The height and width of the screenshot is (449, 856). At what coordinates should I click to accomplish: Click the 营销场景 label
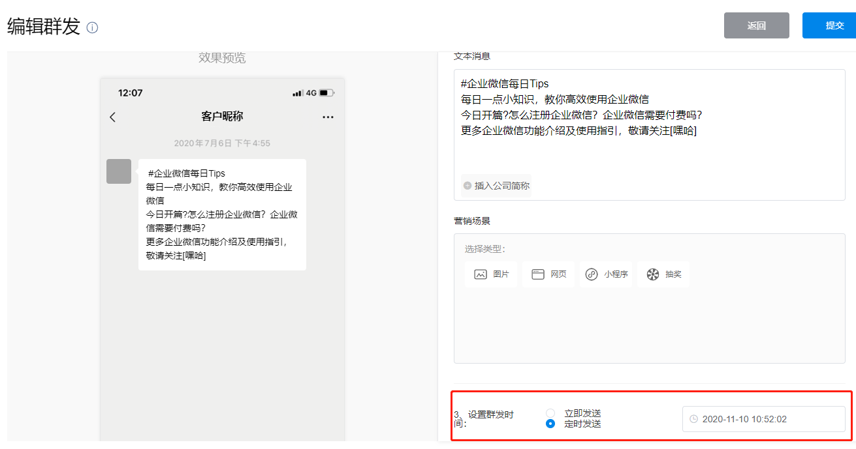click(472, 221)
